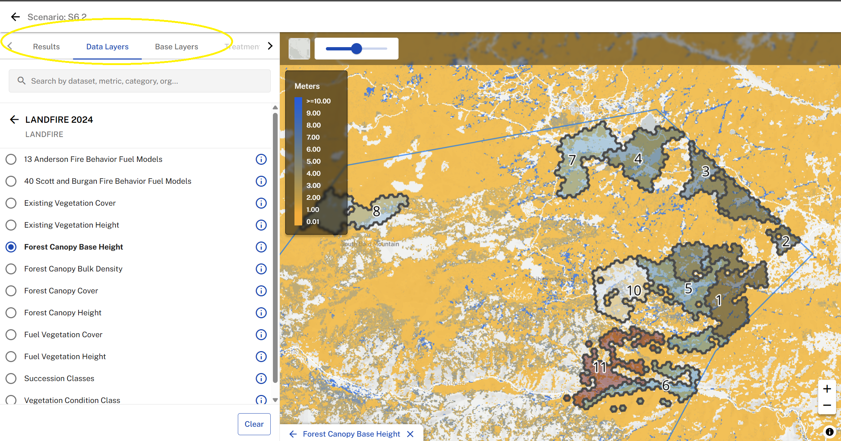The image size is (841, 441).
Task: Open the Base Layers tab
Action: [x=176, y=47]
